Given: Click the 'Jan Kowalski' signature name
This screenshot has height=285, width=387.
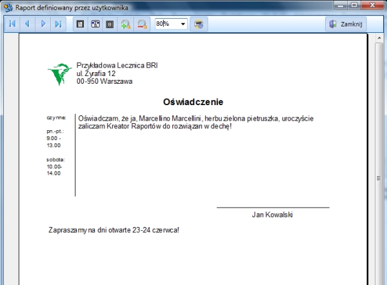Looking at the screenshot, I should pos(272,215).
